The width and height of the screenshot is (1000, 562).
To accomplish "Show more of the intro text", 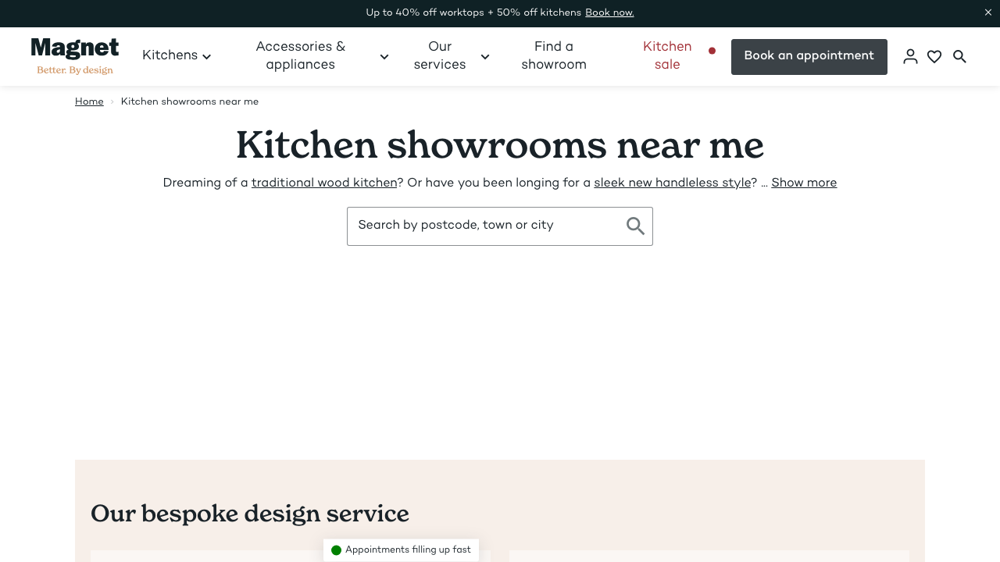I will point(803,183).
